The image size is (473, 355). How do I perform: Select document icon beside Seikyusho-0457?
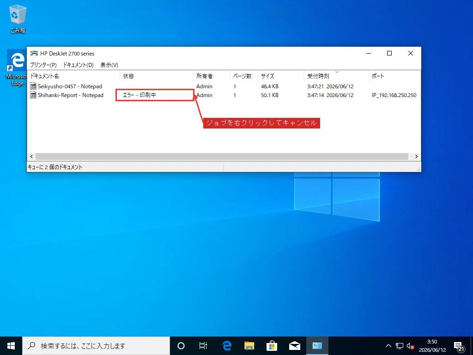(33, 86)
